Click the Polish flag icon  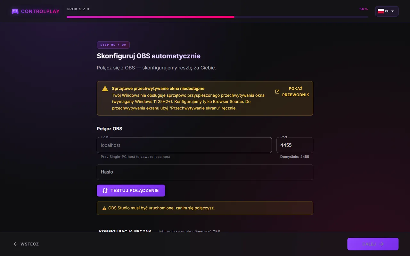tap(381, 11)
